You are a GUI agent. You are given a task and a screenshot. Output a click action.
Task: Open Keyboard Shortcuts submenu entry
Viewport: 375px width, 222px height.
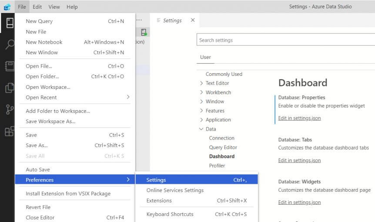coord(197,214)
